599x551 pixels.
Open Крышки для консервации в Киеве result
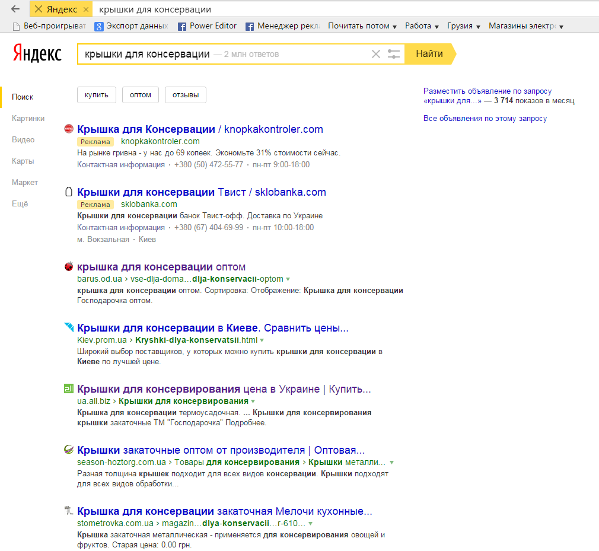pos(212,328)
